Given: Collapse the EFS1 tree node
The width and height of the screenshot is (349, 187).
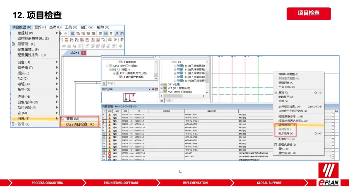Looking at the screenshot, I should [114, 73].
